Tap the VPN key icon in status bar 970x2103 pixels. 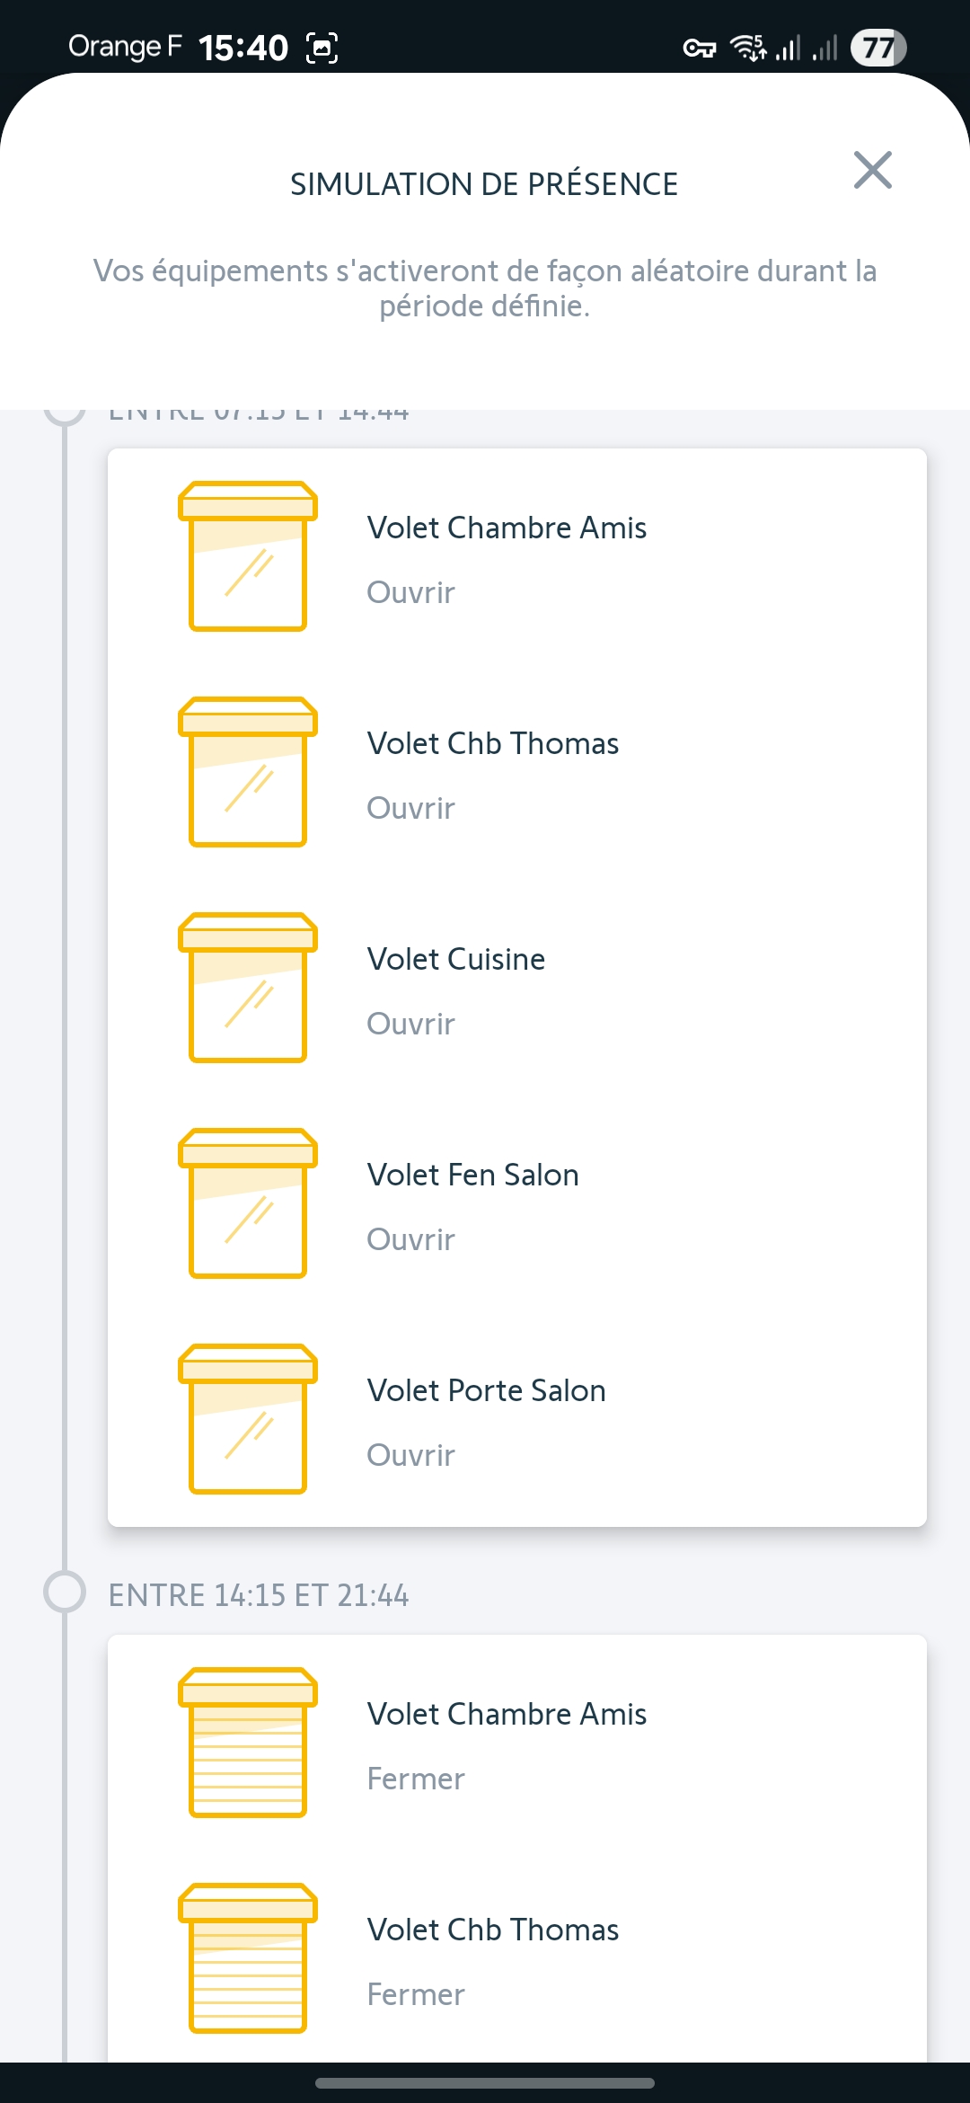pyautogui.click(x=700, y=48)
